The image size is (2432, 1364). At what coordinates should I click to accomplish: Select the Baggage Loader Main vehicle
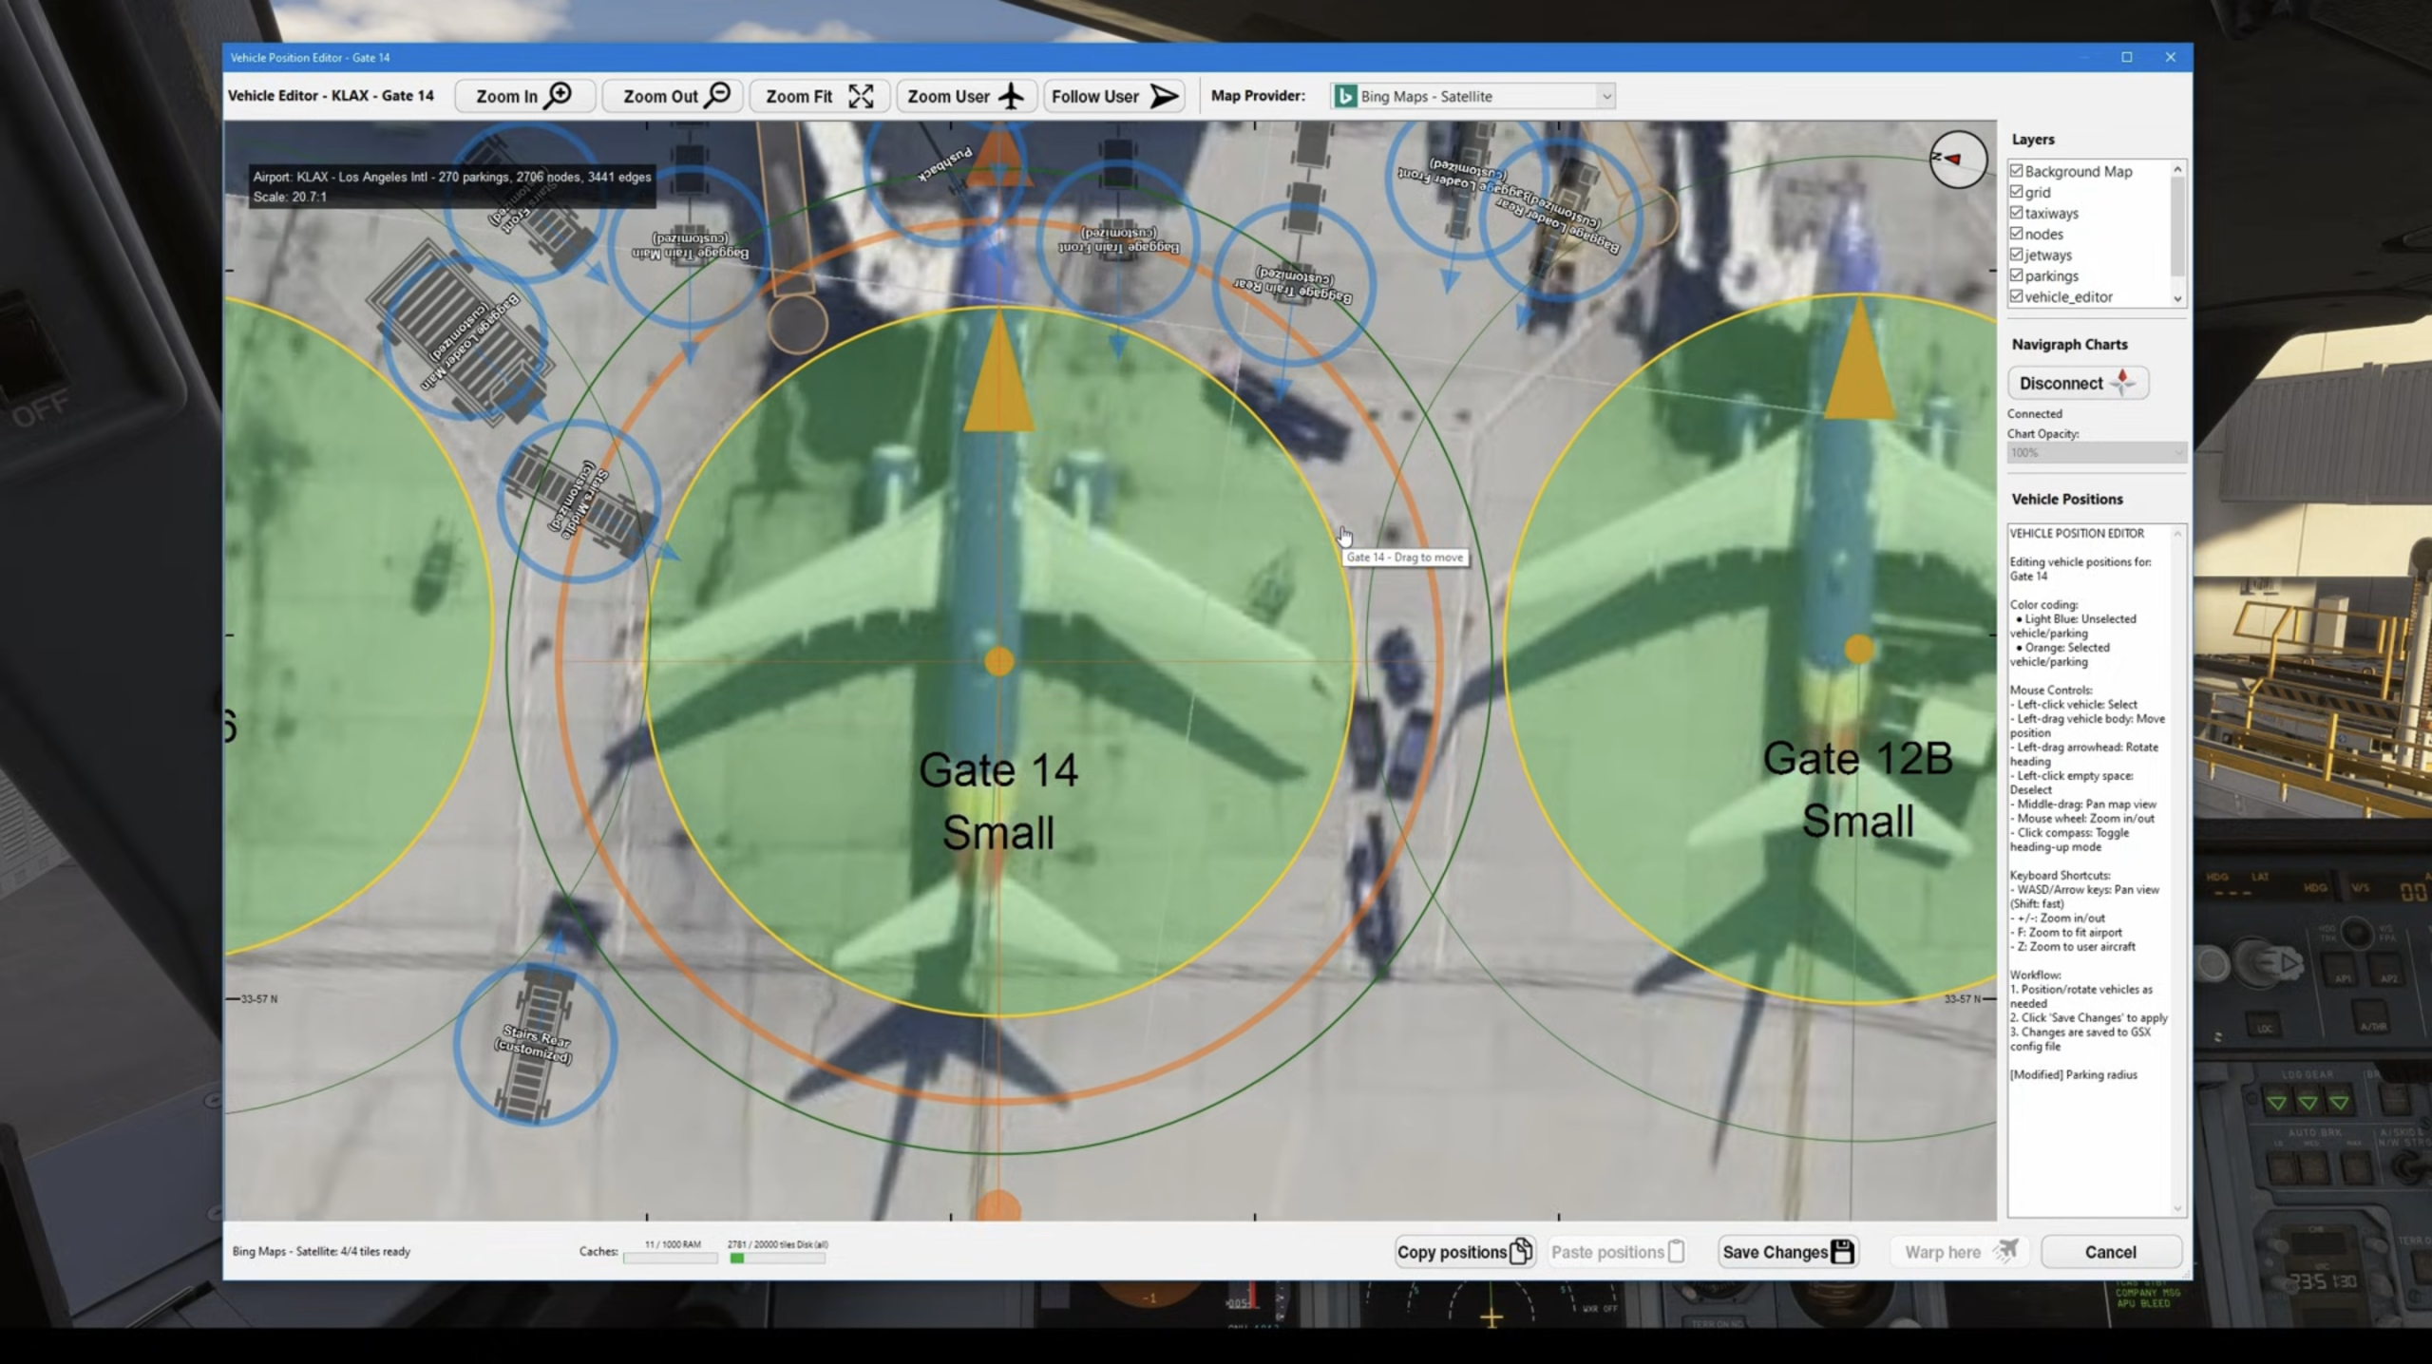pos(464,334)
